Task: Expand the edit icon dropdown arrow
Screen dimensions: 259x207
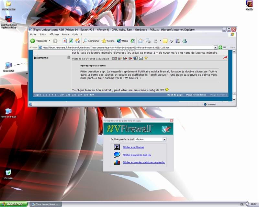Action: [x=160, y=41]
